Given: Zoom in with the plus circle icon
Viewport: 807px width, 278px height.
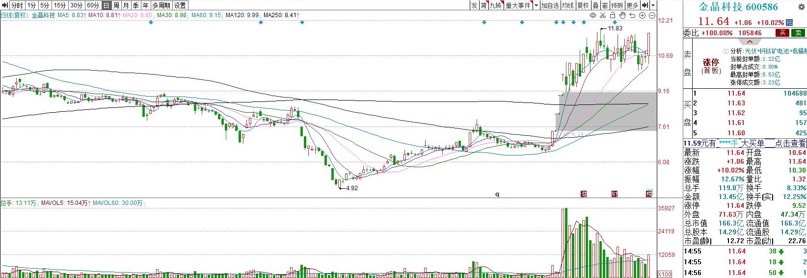Looking at the screenshot, I should coord(643,16).
